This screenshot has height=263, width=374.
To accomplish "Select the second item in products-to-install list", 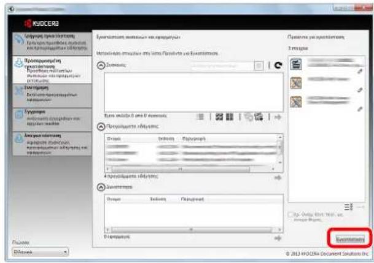I will [326, 83].
